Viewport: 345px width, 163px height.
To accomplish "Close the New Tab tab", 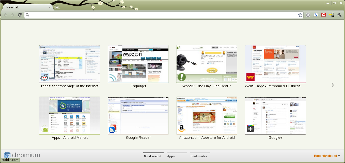I will pos(50,7).
